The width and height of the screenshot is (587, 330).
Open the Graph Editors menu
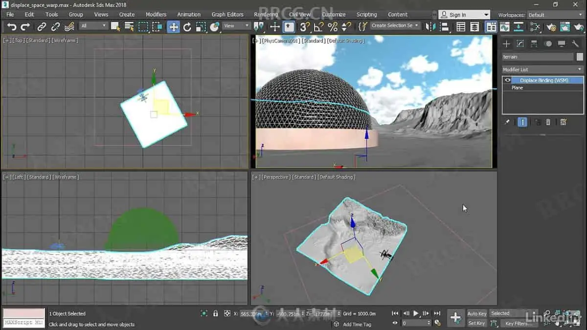[x=227, y=15]
